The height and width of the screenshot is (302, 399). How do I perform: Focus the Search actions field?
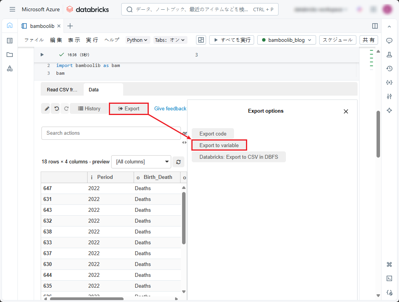click(111, 133)
